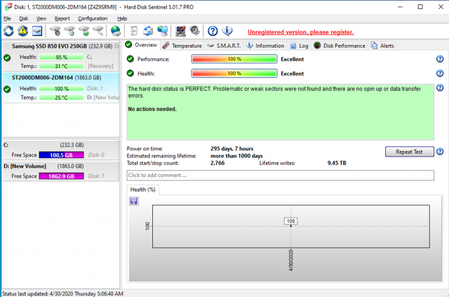The height and width of the screenshot is (297, 449).
Task: Switch to the S.M.A.R.T. tab
Action: pos(224,46)
